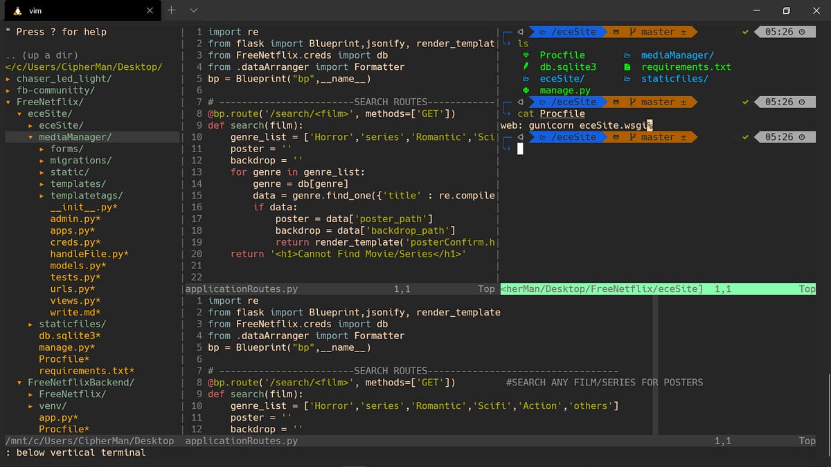Viewport: 831px width, 467px height.
Task: Click the underlined Procfile link after cat
Action: (x=561, y=113)
